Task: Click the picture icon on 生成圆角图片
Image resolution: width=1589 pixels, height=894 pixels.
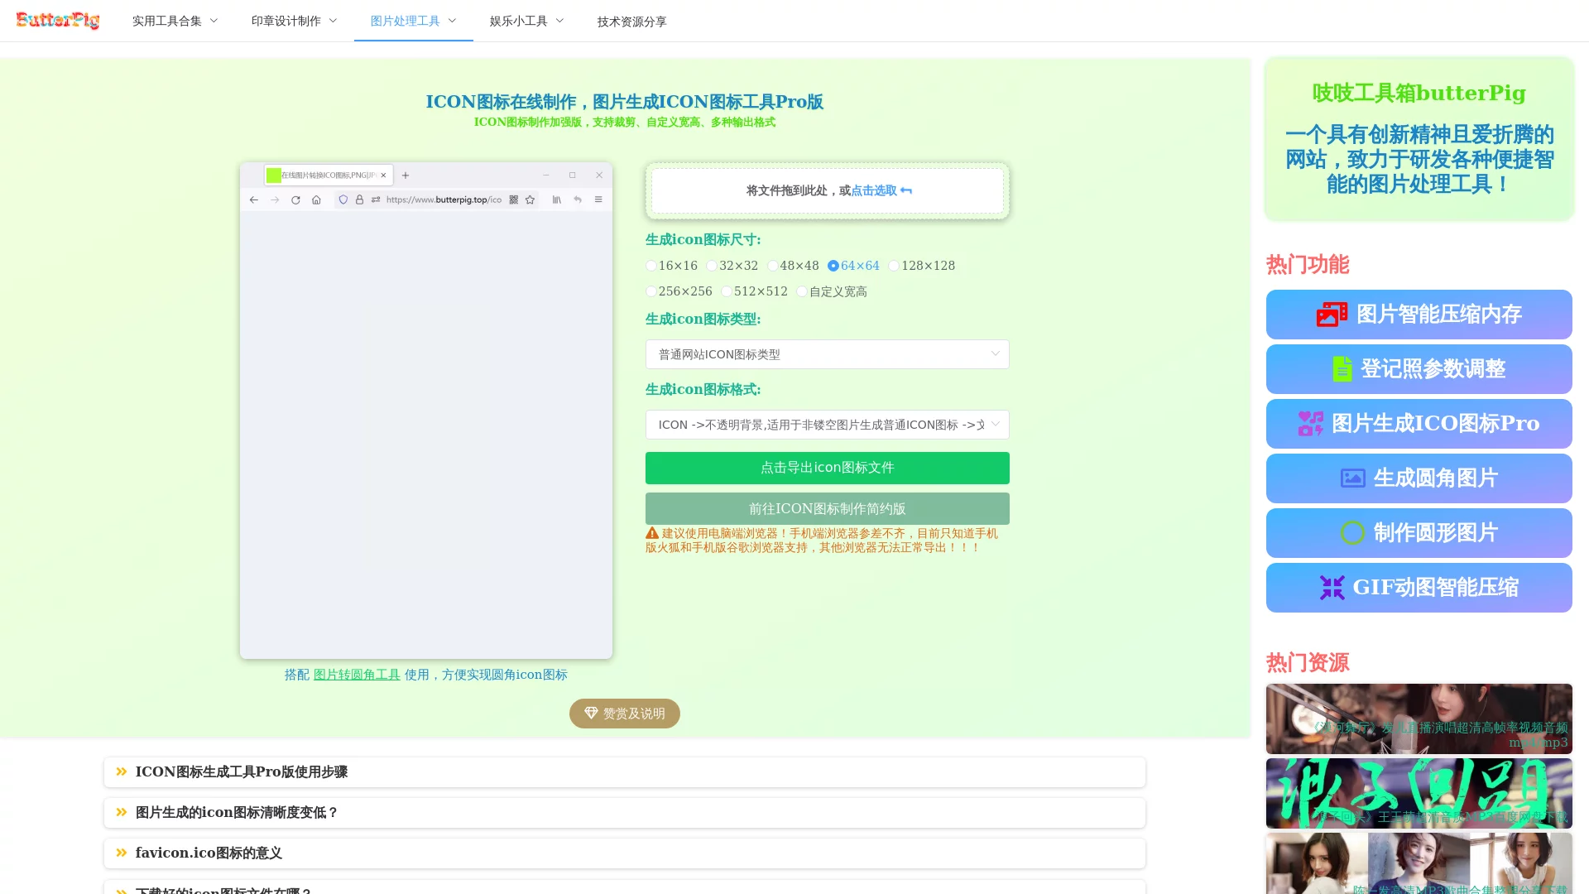Action: 1352,478
